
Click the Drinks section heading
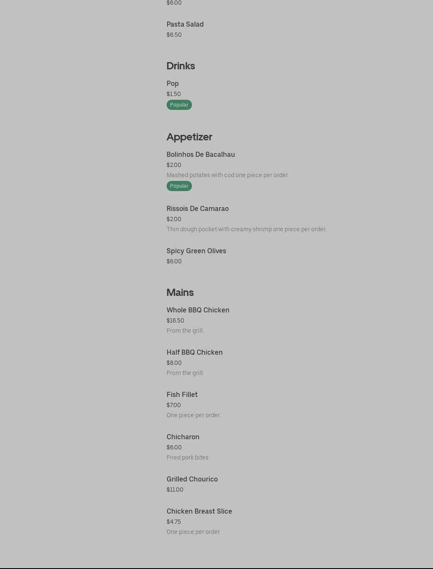(x=181, y=66)
